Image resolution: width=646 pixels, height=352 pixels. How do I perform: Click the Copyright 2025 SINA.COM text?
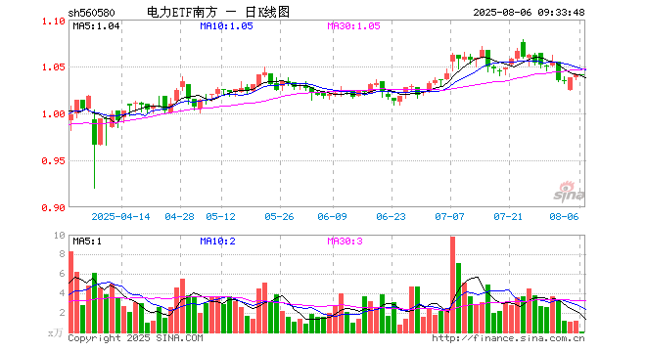(x=135, y=338)
